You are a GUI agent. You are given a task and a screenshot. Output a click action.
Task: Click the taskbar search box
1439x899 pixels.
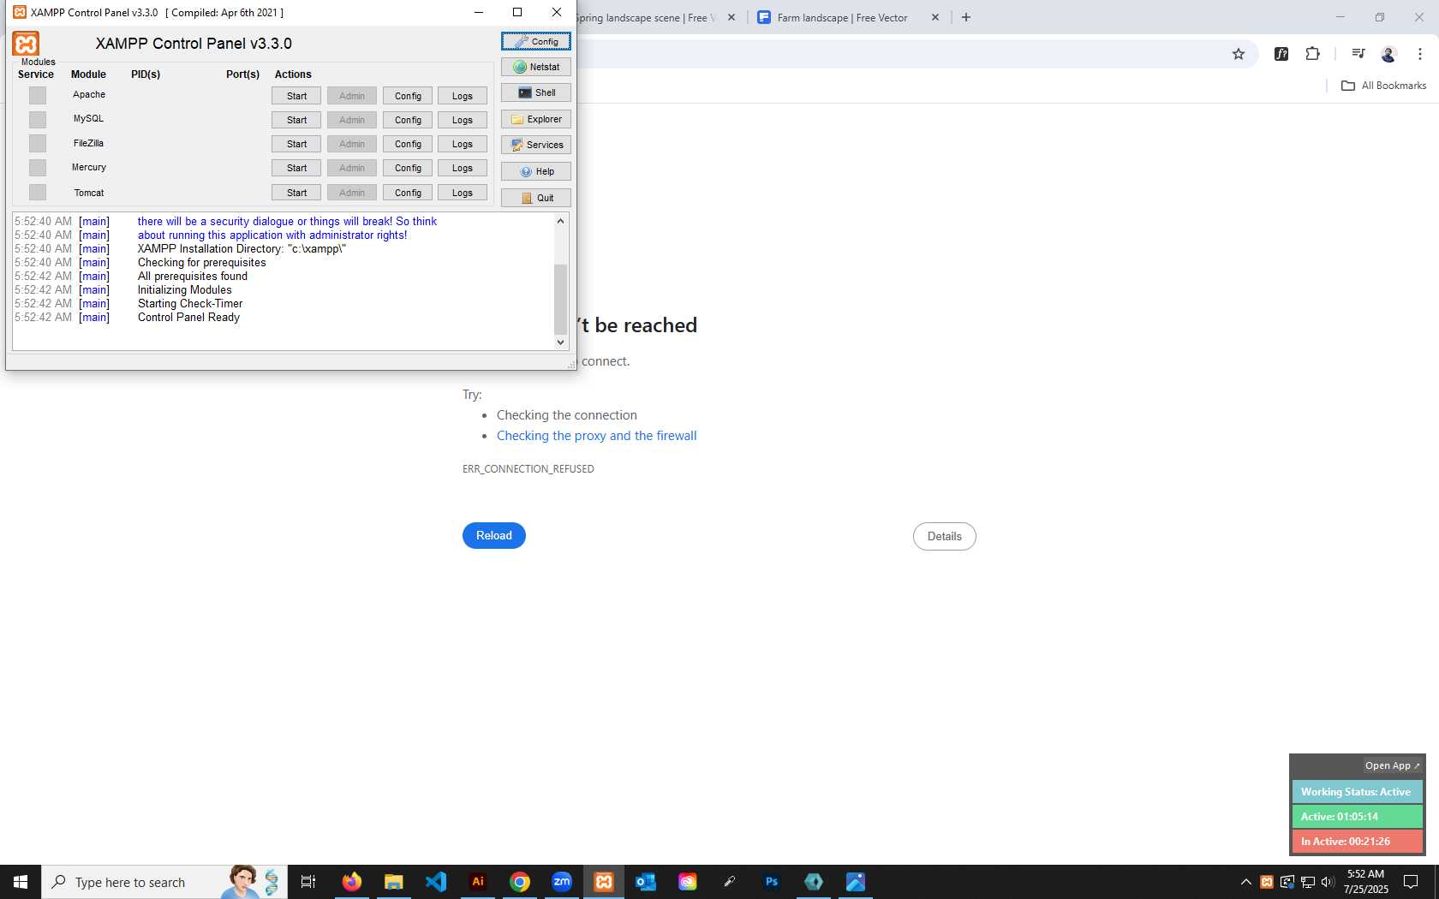164,882
